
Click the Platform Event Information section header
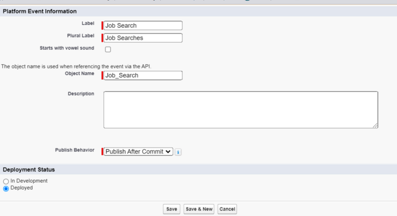coord(40,12)
